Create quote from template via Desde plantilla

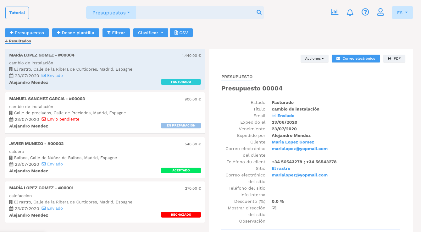pos(75,32)
